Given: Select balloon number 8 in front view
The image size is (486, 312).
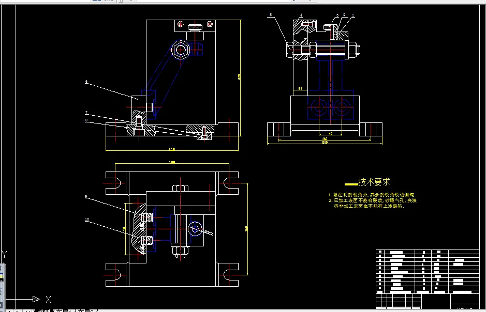Looking at the screenshot, I should (86, 120).
